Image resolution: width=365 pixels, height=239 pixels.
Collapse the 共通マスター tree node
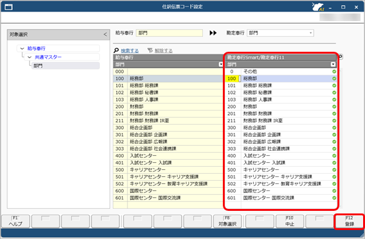coord(29,57)
